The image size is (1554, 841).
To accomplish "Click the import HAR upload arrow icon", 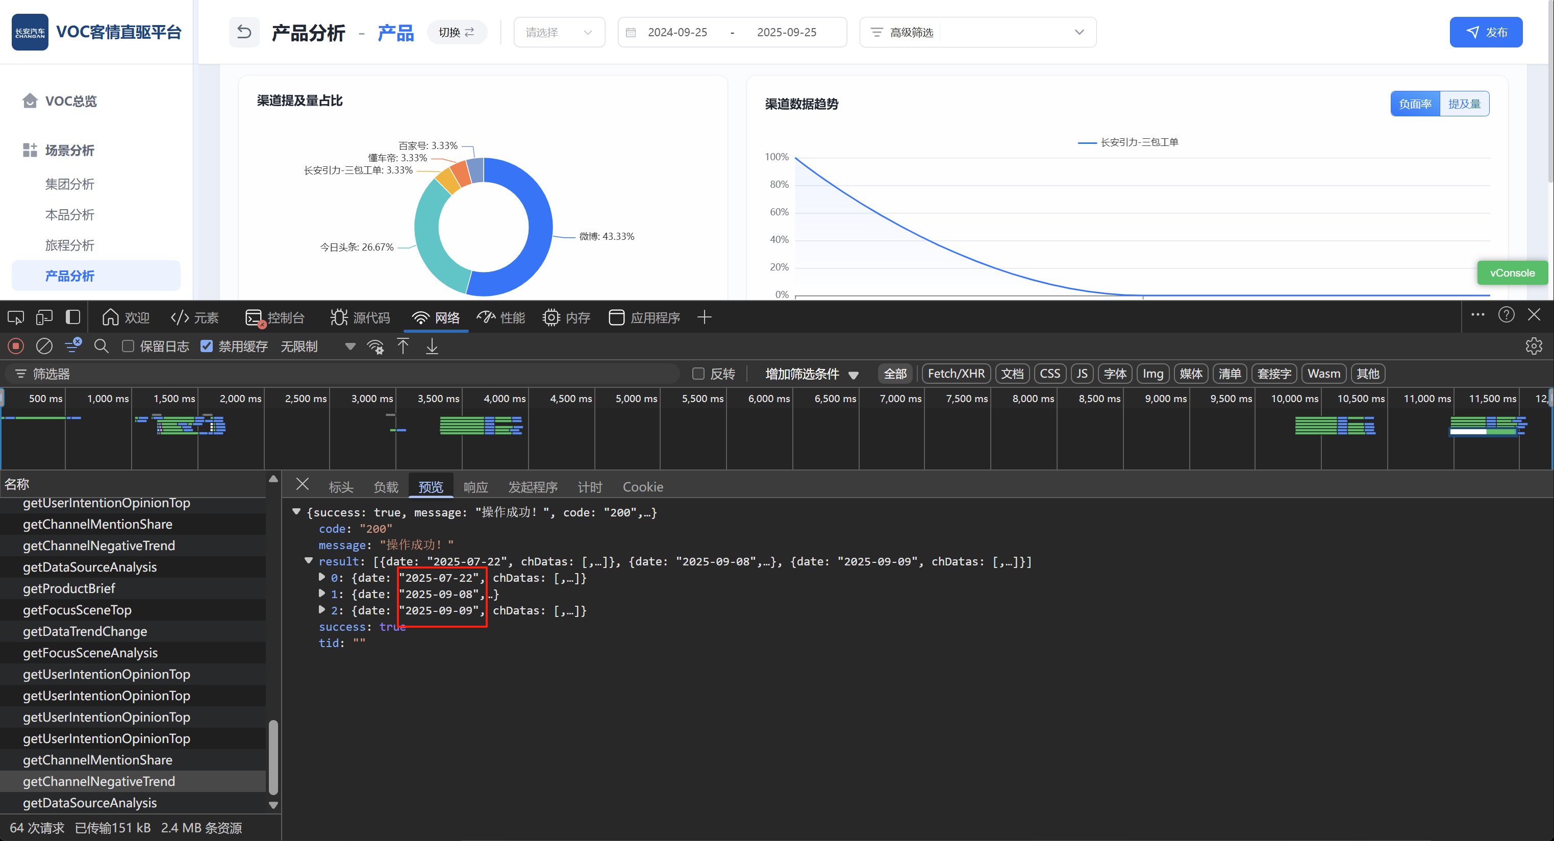I will pos(403,347).
